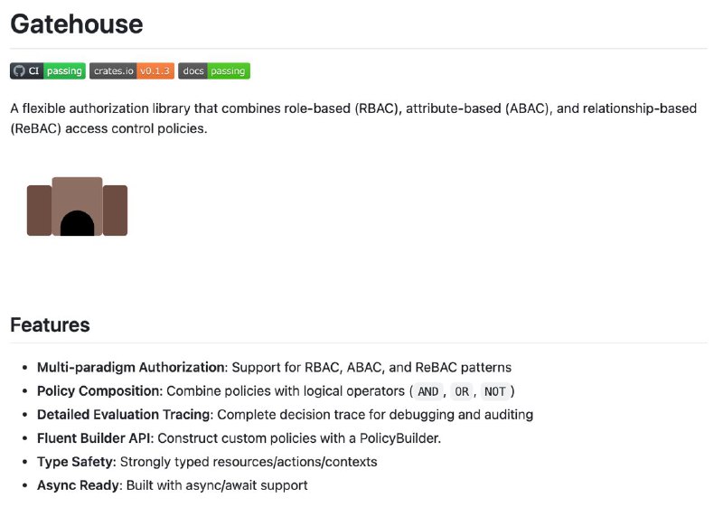Click the NOT code label
Image resolution: width=723 pixels, height=507 pixels.
[x=494, y=391]
